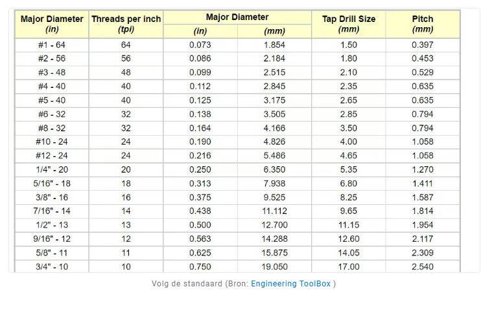Click the 'Volg de standaard' caption text
The height and width of the screenshot is (309, 481).
click(188, 284)
